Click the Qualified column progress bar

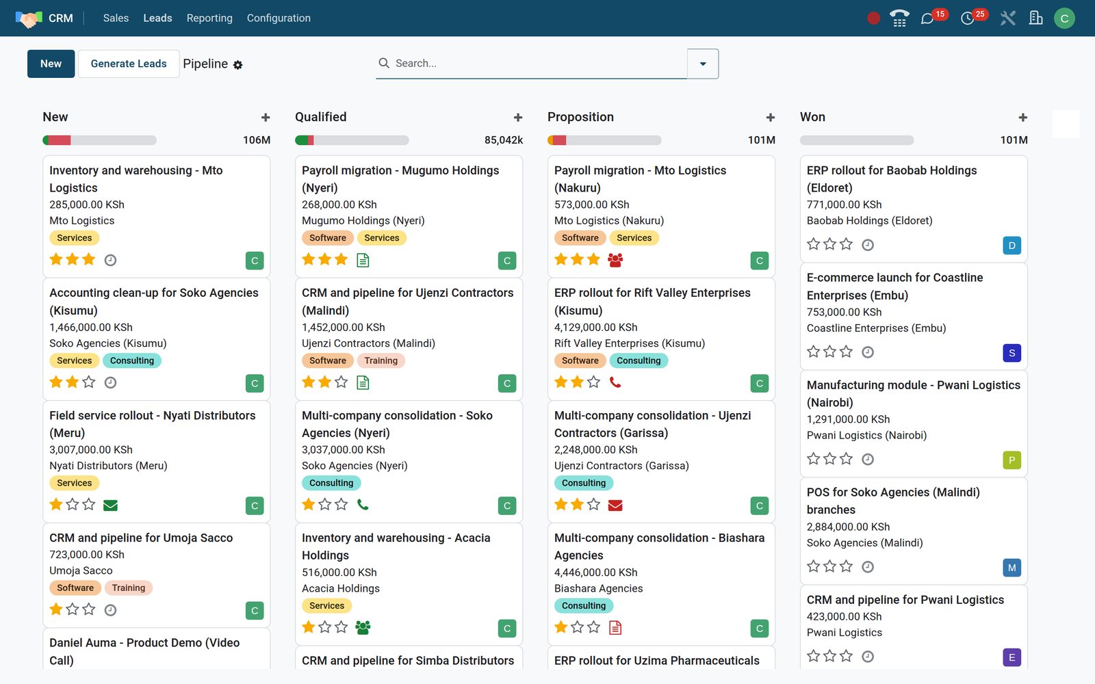[x=352, y=140]
